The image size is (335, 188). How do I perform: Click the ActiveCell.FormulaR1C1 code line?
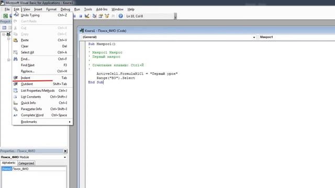tap(137, 74)
